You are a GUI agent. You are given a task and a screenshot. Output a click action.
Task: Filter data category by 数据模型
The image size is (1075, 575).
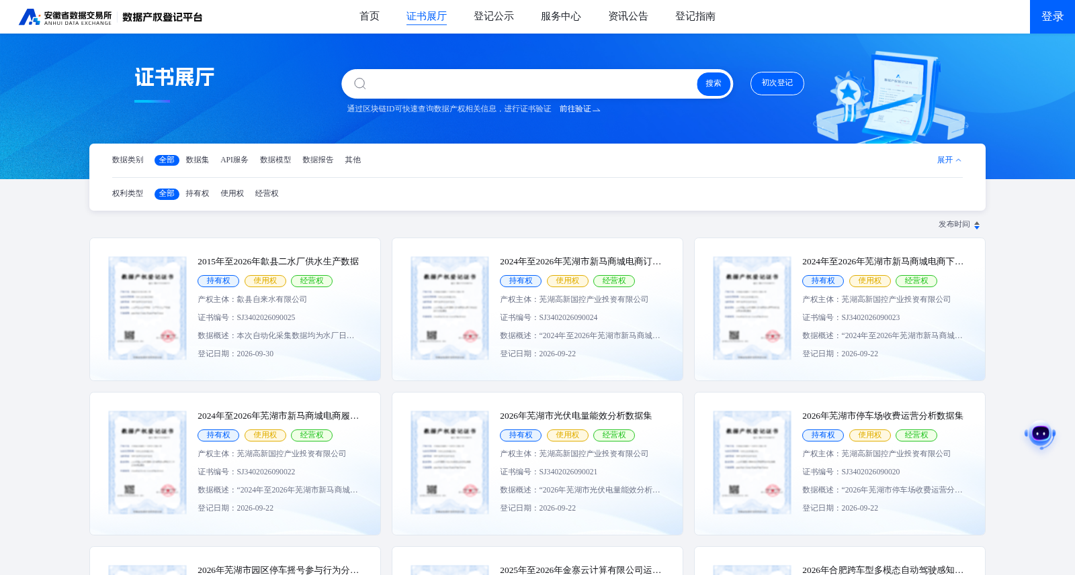275,160
